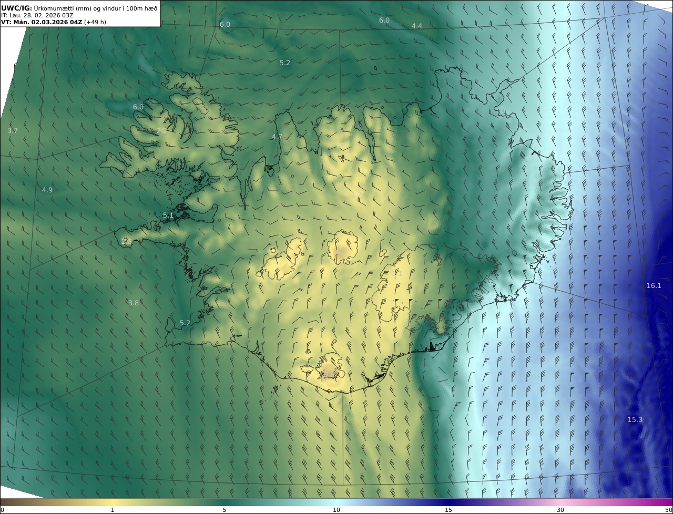Click the 3.8 value in Faxaflói bay
The width and height of the screenshot is (673, 514).
coord(134,303)
